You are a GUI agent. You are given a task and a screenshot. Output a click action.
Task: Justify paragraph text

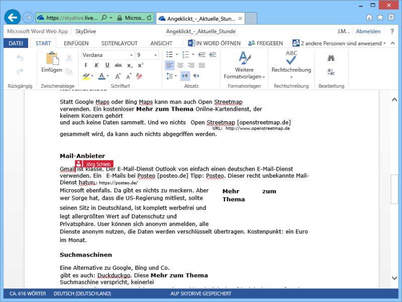(202, 65)
